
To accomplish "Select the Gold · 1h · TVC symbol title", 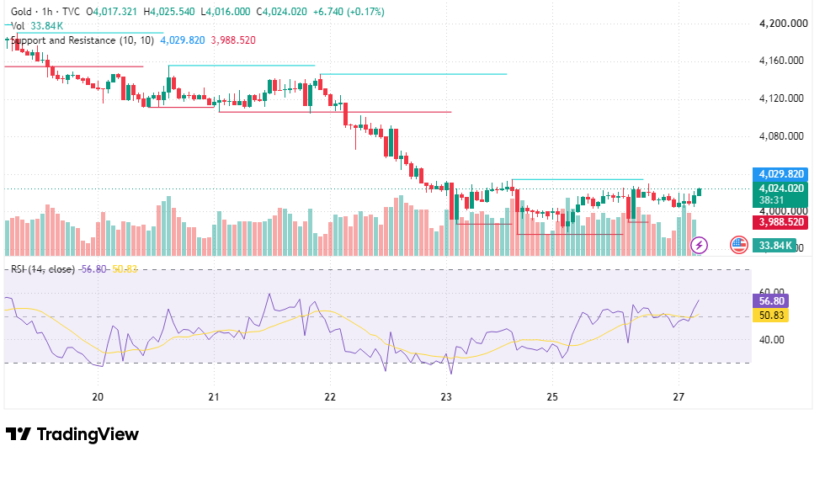I will [x=46, y=12].
